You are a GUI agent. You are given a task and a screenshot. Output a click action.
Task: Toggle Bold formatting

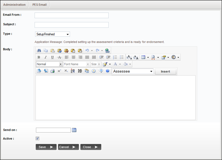pyautogui.click(x=39, y=57)
